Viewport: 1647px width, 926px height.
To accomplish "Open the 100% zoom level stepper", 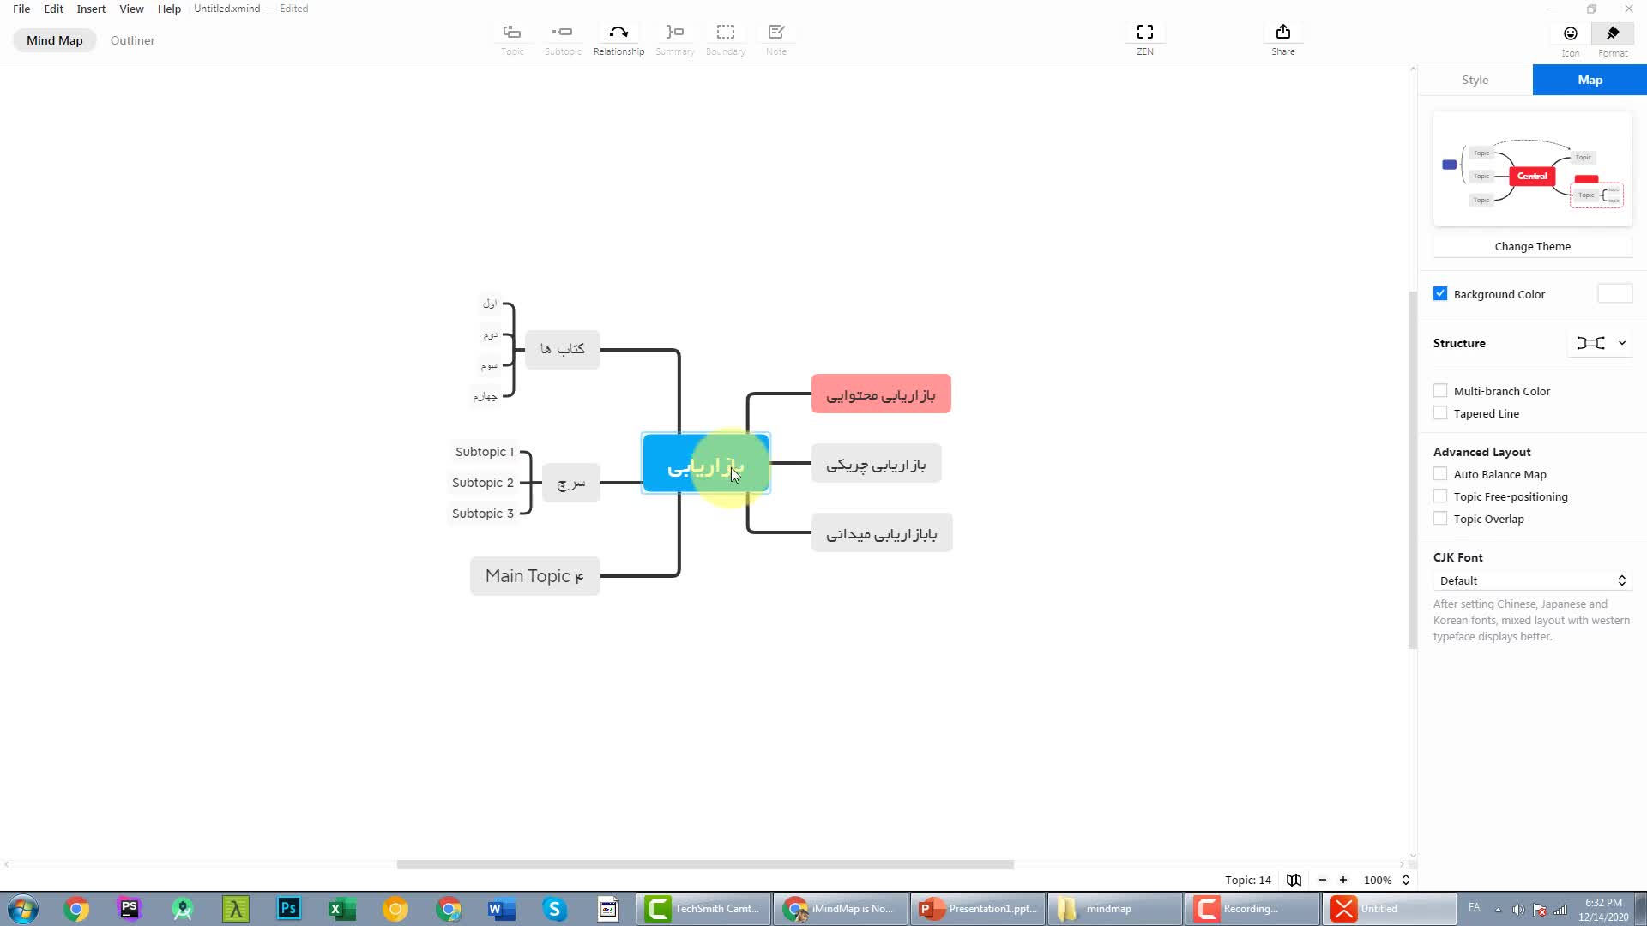I will pos(1405,880).
